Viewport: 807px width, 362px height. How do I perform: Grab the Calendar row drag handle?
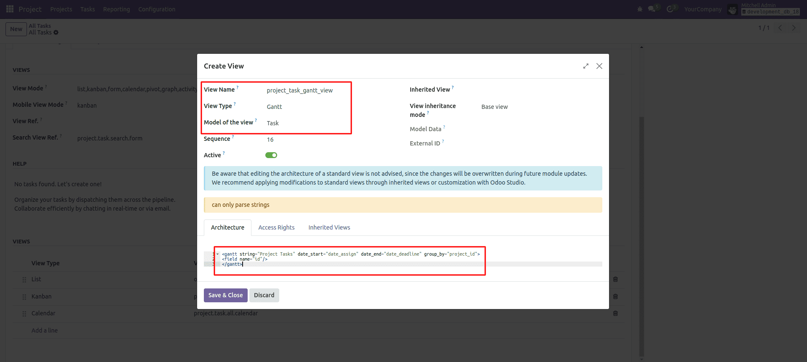tap(24, 314)
